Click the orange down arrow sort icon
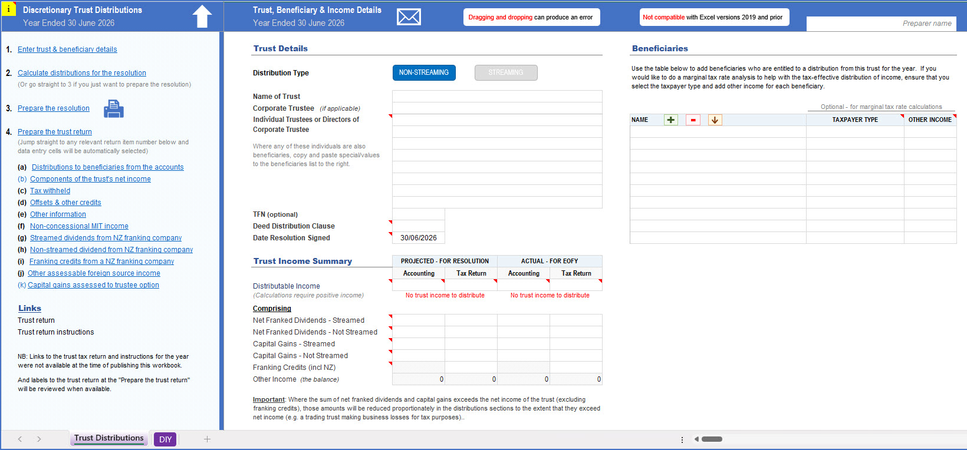This screenshot has width=967, height=450. click(x=715, y=120)
